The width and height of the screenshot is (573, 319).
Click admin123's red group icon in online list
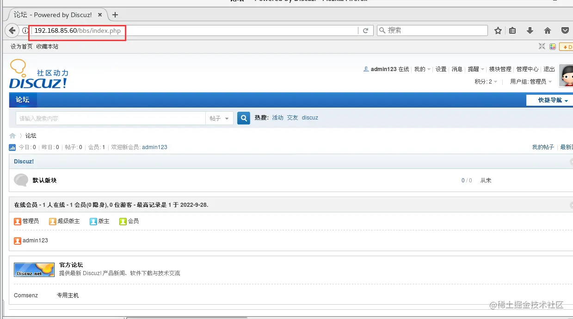click(18, 241)
